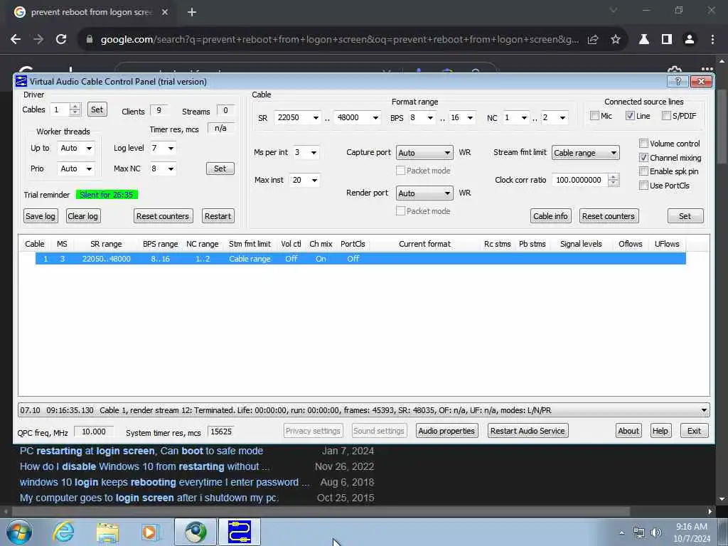Reload the page in Chrome
Viewport: 728px width, 546px height.
tap(61, 40)
